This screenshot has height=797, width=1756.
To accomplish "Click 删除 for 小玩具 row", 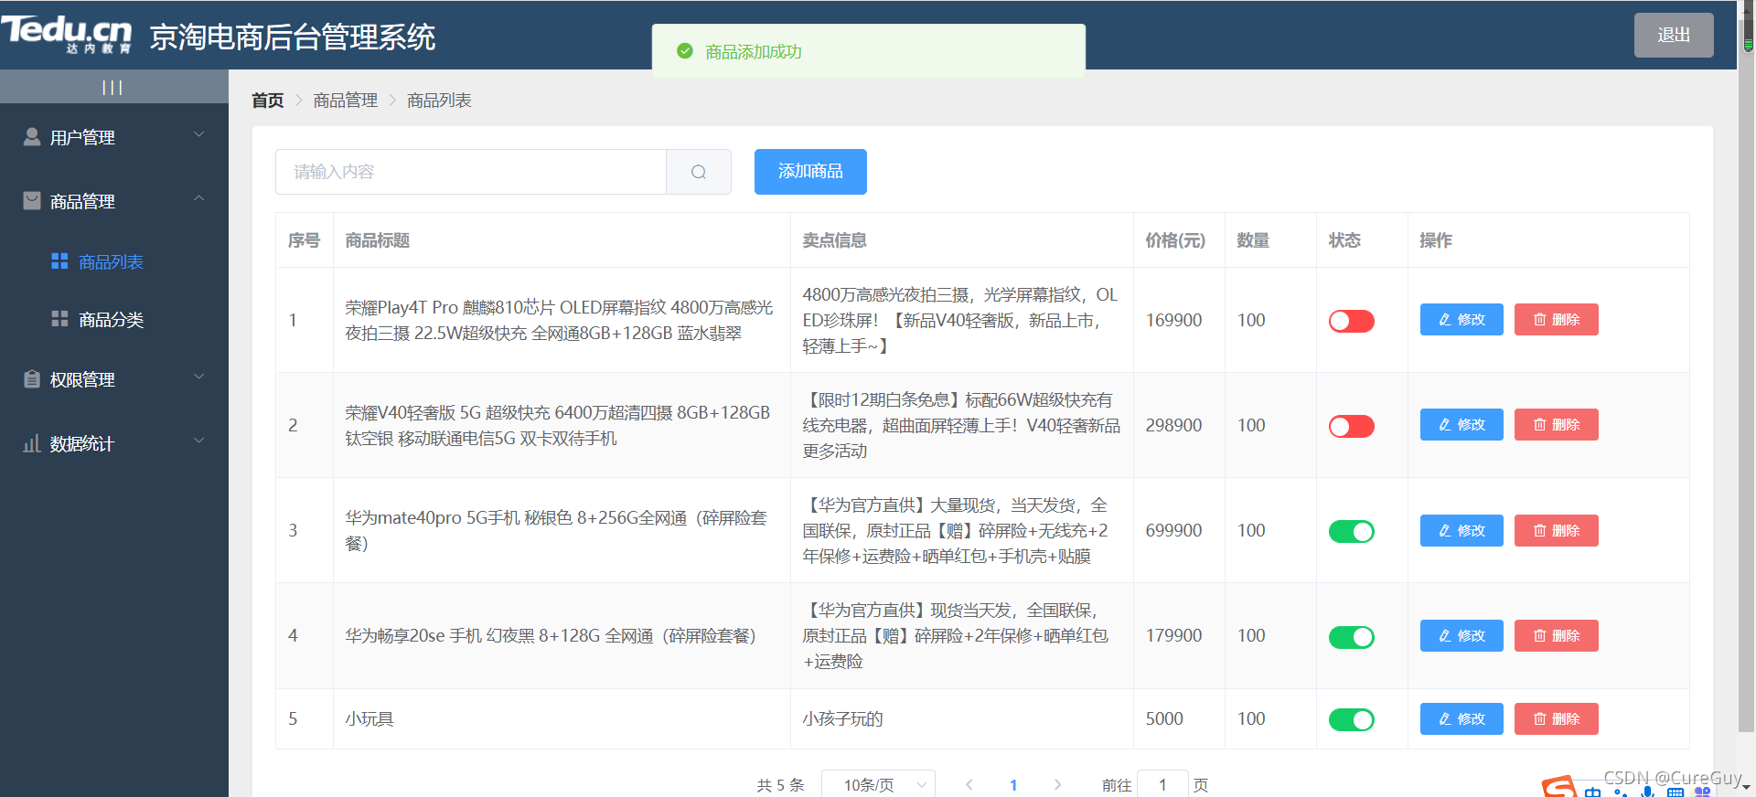I will coord(1557,719).
